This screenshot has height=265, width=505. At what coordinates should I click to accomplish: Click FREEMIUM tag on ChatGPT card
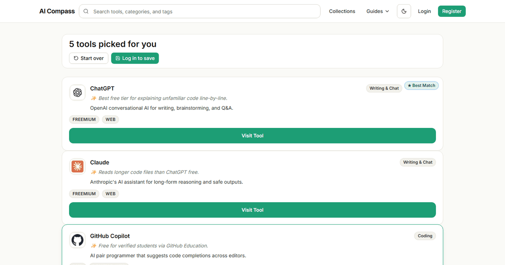[84, 119]
